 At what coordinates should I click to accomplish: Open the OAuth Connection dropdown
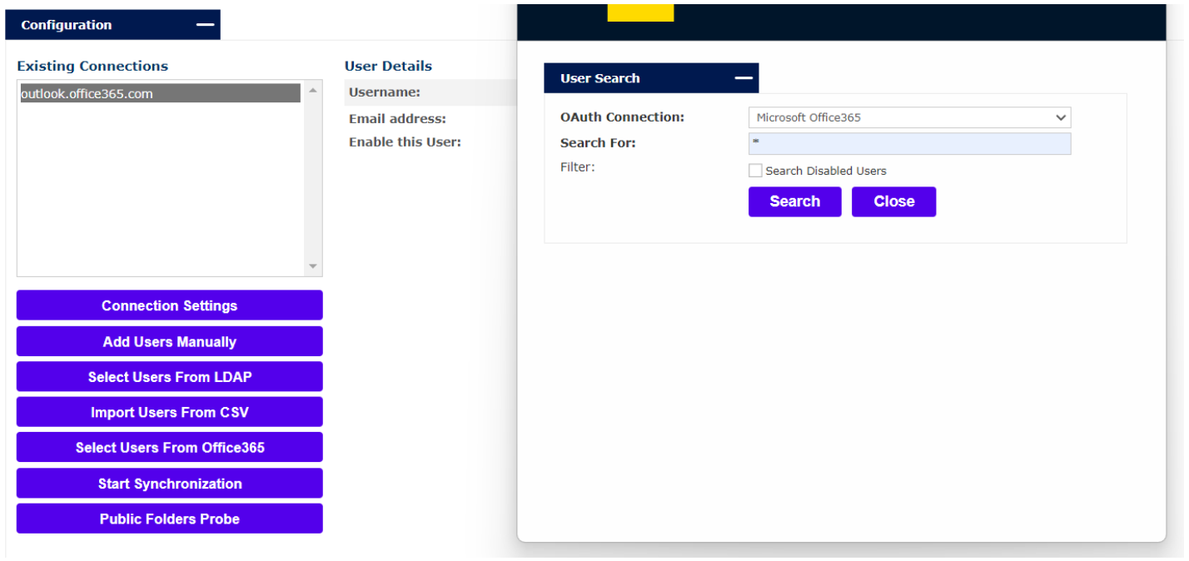pos(909,117)
